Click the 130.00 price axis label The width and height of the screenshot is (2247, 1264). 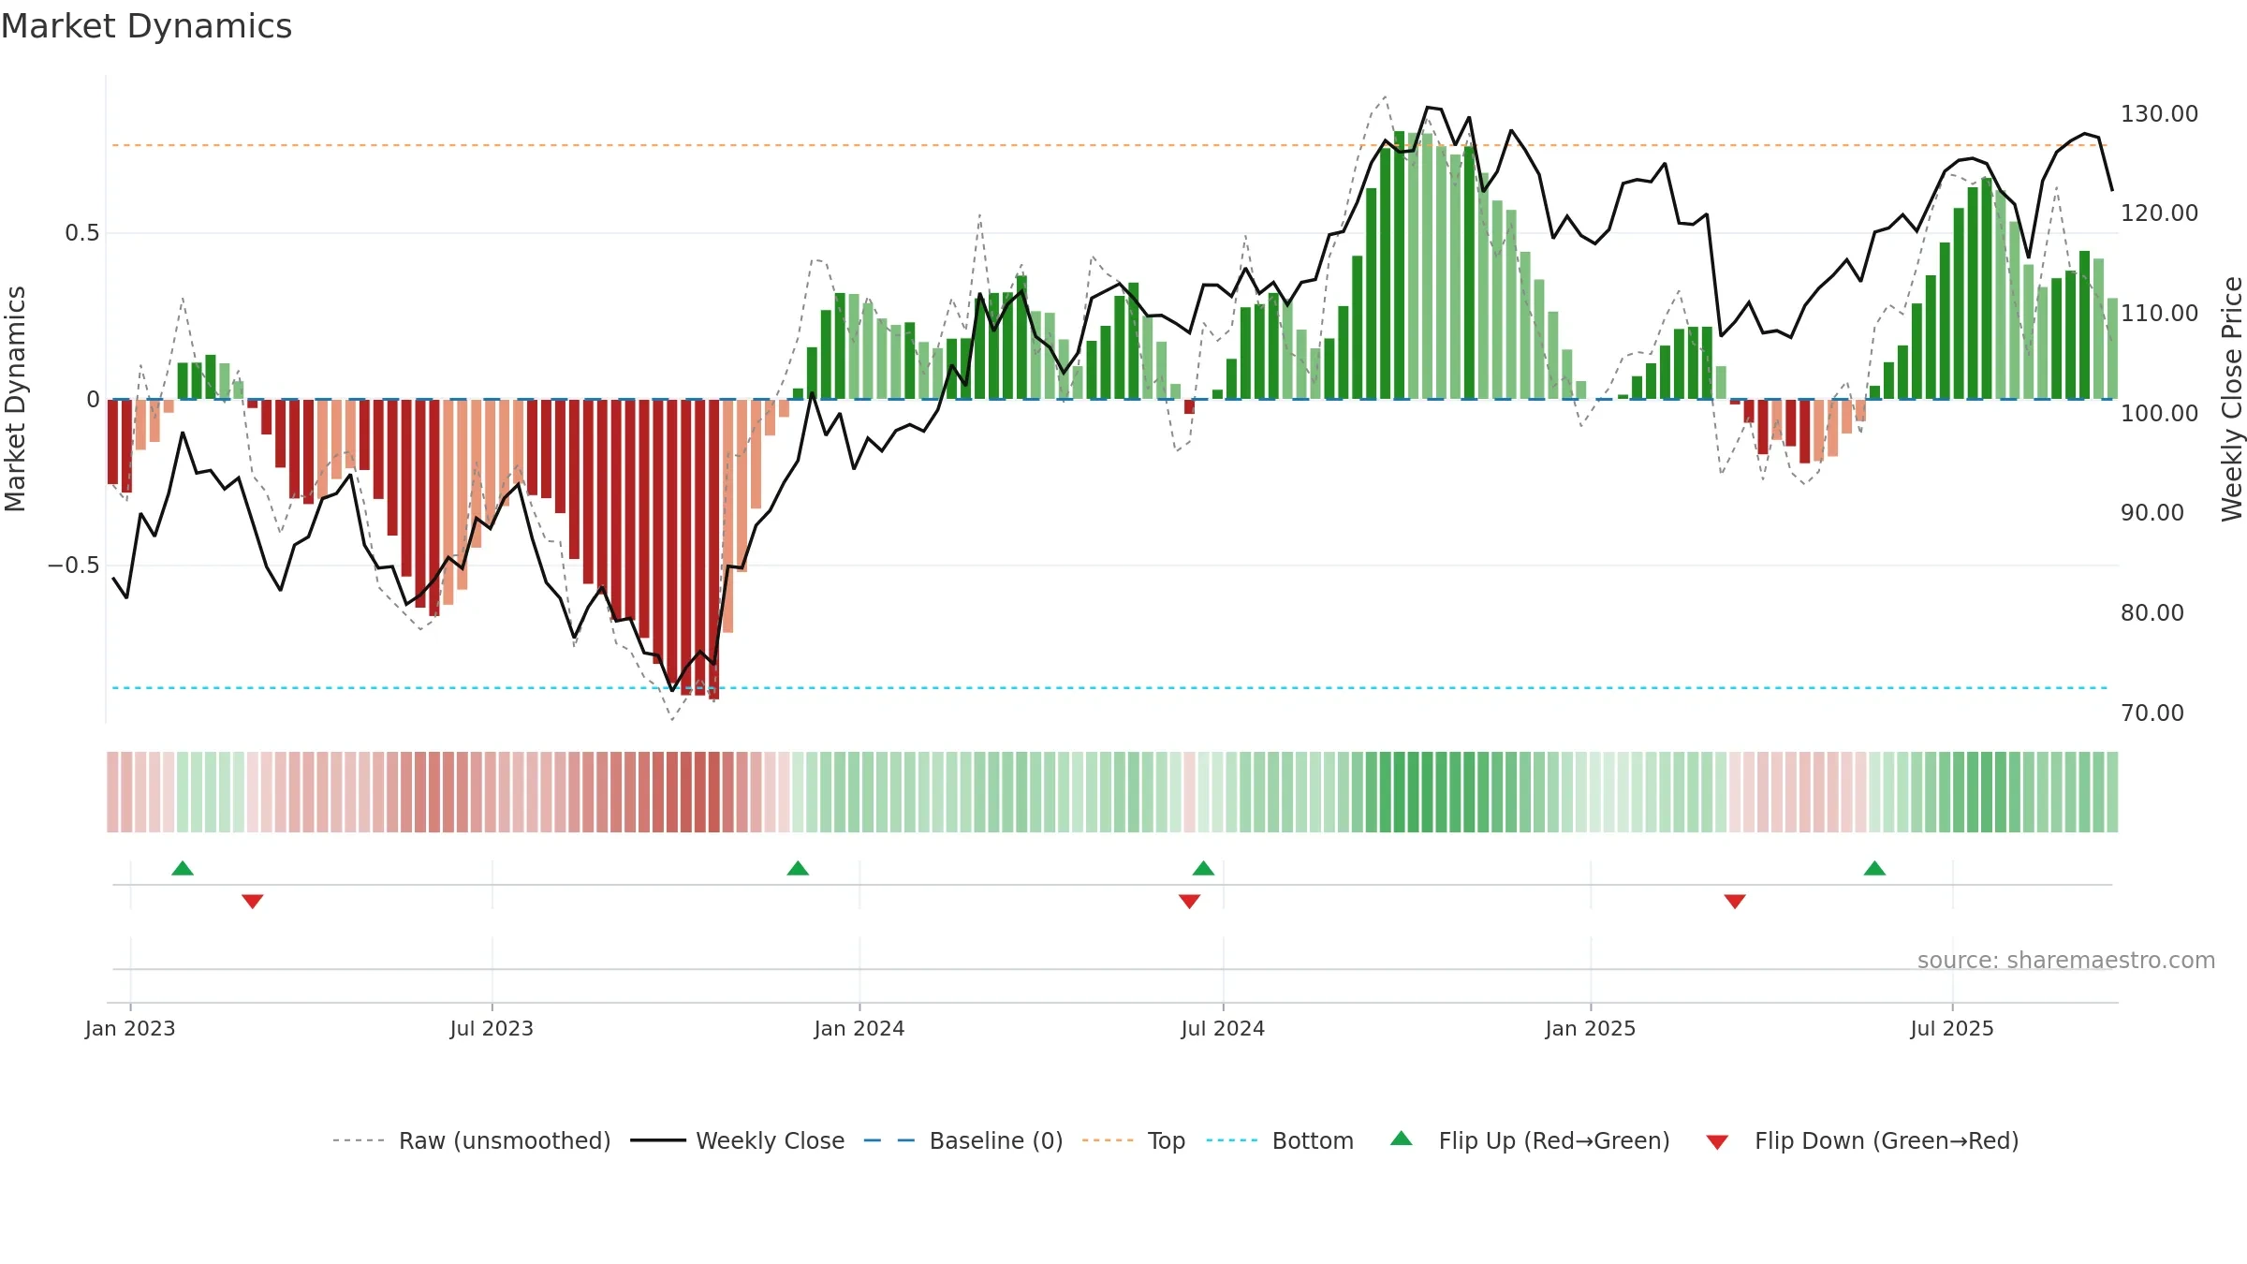click(x=2159, y=113)
